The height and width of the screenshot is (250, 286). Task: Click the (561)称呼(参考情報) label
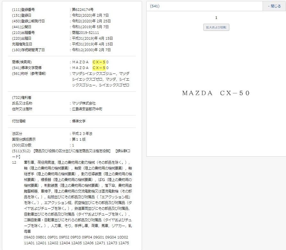point(29,74)
